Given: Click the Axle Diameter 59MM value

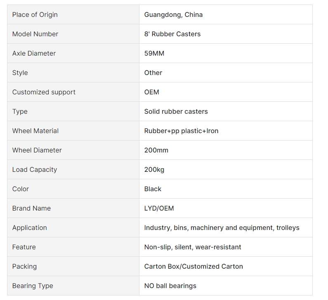Looking at the screenshot, I should point(154,53).
